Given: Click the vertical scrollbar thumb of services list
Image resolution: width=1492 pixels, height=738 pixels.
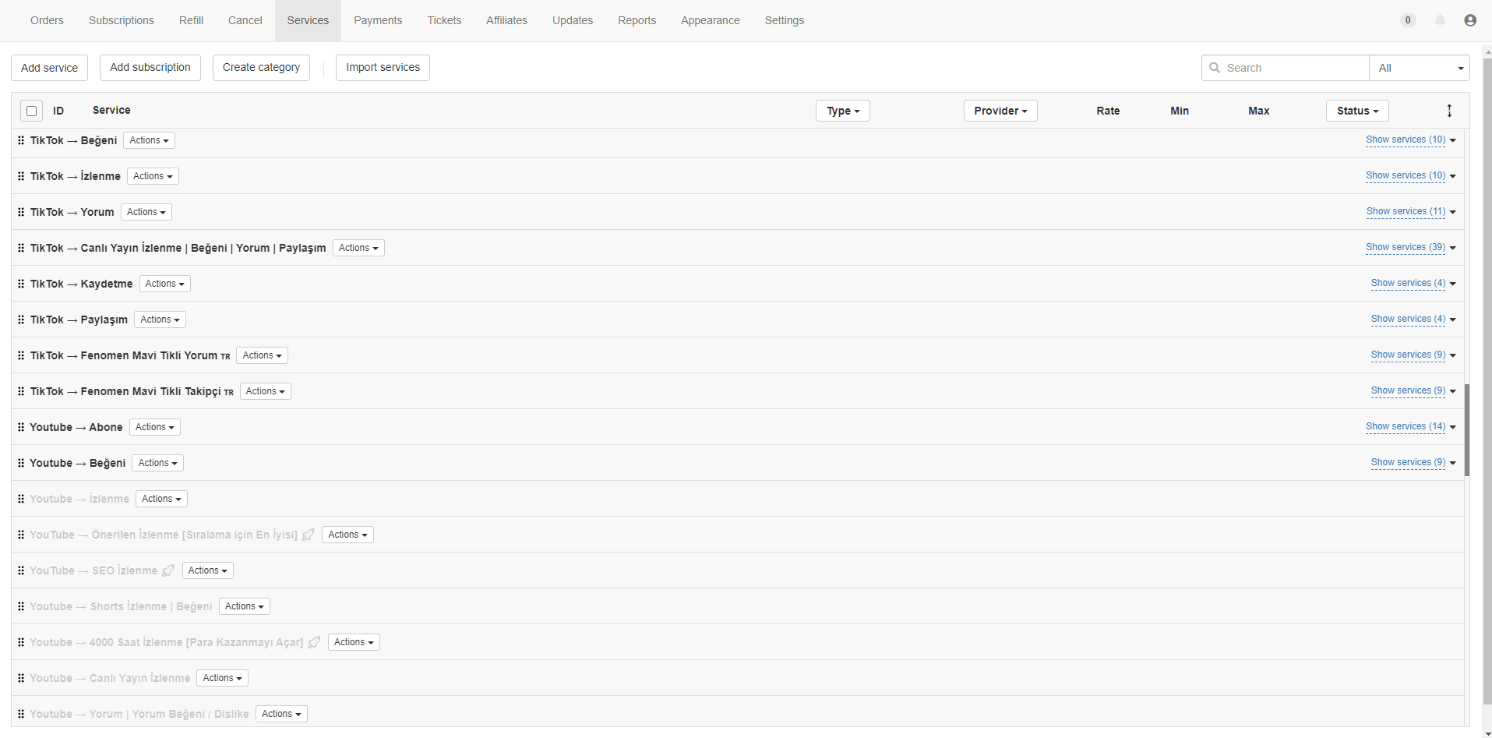Looking at the screenshot, I should [x=1467, y=430].
